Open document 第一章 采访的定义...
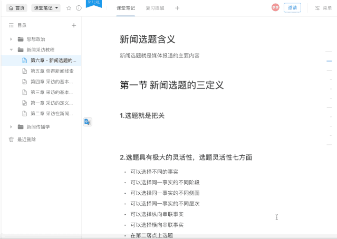The width and height of the screenshot is (337, 239). click(x=41, y=103)
